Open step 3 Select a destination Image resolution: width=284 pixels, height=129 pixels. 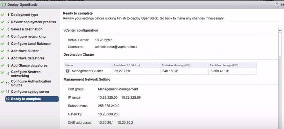[x=27, y=29]
